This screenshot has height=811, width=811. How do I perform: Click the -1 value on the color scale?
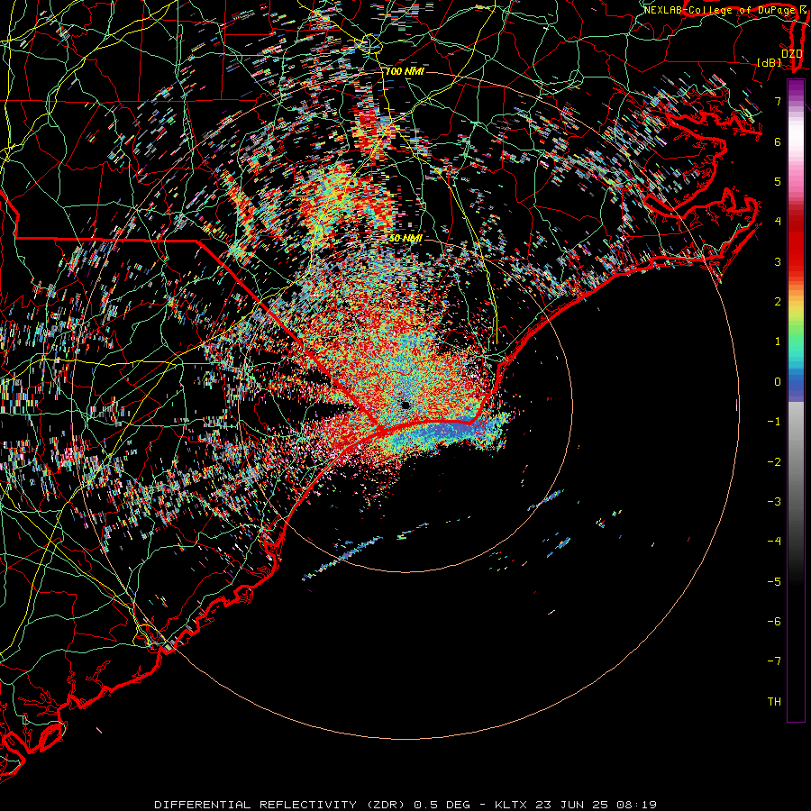tap(774, 422)
